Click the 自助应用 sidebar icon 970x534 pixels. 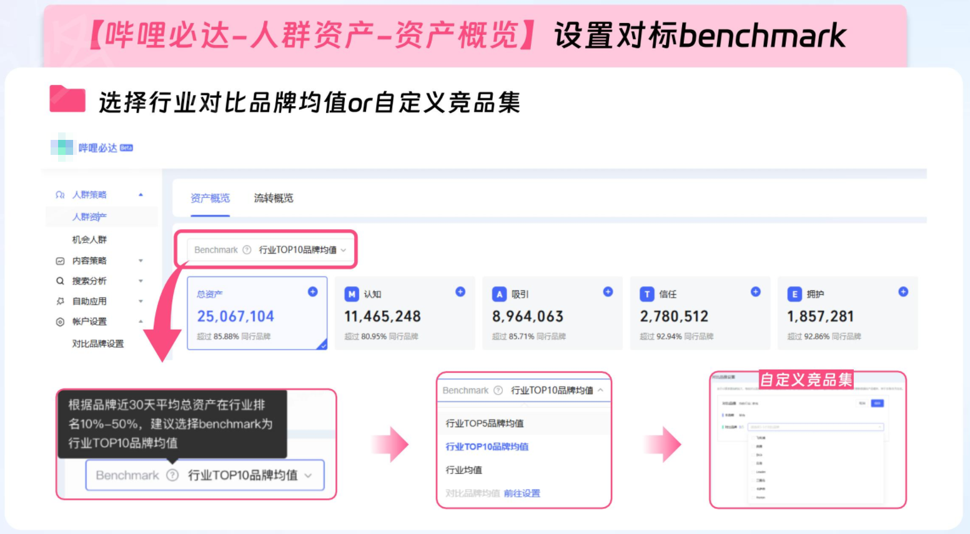click(60, 301)
